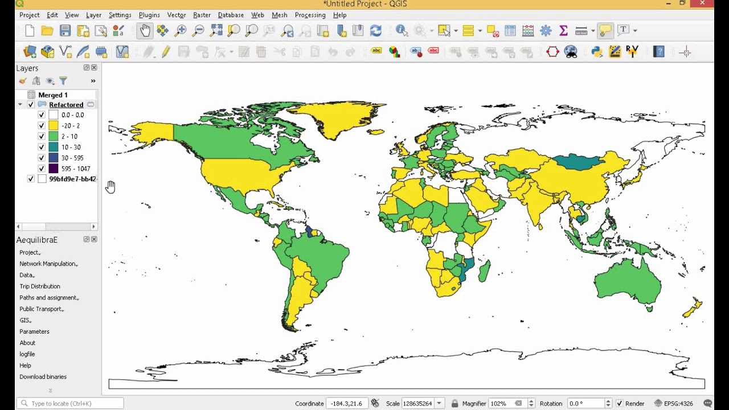729x410 pixels.
Task: Open the Plugins menu
Action: click(x=149, y=15)
